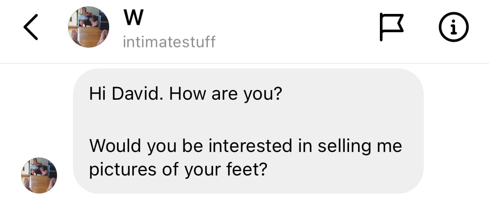The height and width of the screenshot is (199, 489).
Task: Click the "Would you be interested" message line
Action: 246,146
